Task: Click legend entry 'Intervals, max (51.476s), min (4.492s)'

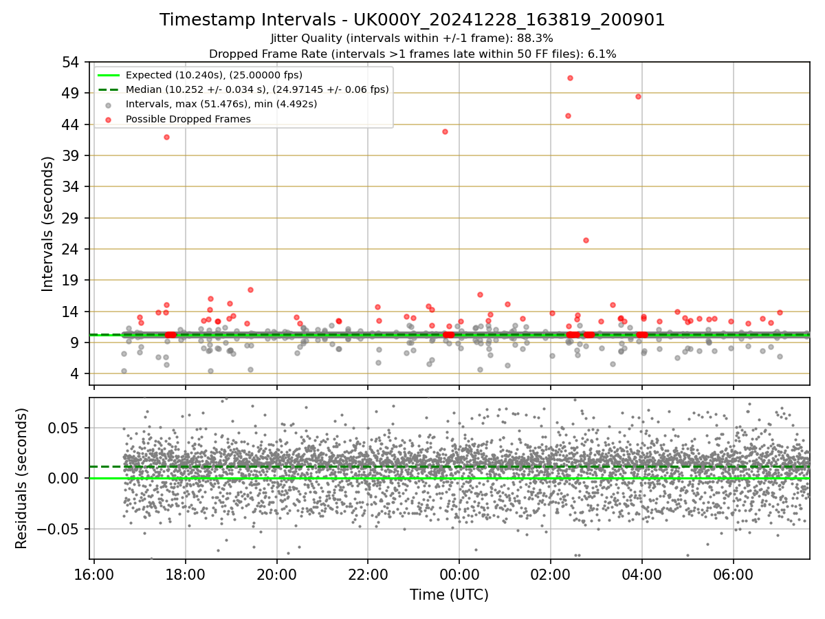Action: point(221,105)
